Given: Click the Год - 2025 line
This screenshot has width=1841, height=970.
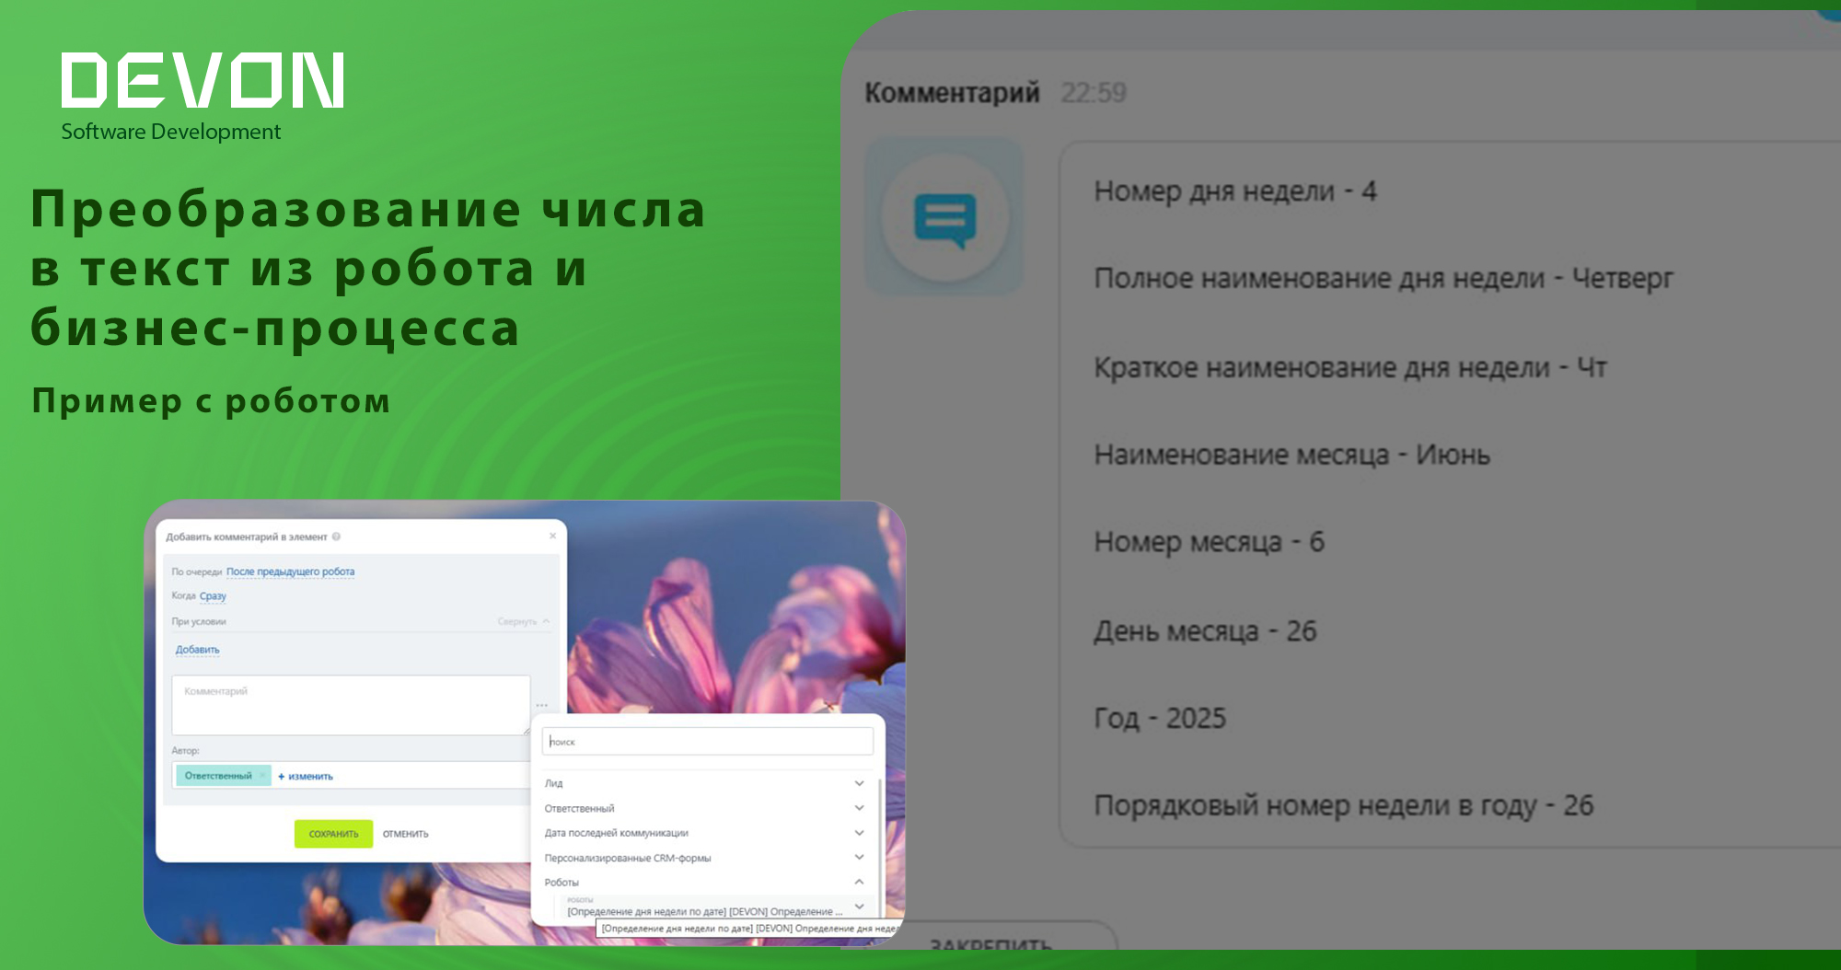Looking at the screenshot, I should click(x=1160, y=719).
